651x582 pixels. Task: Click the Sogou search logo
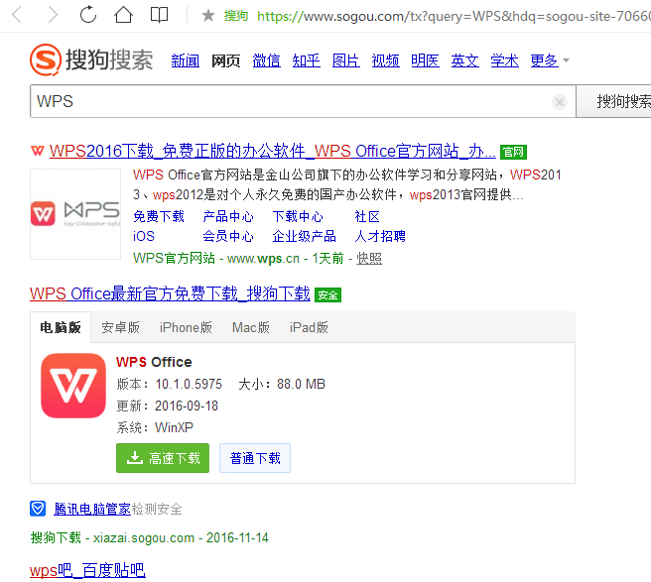91,59
